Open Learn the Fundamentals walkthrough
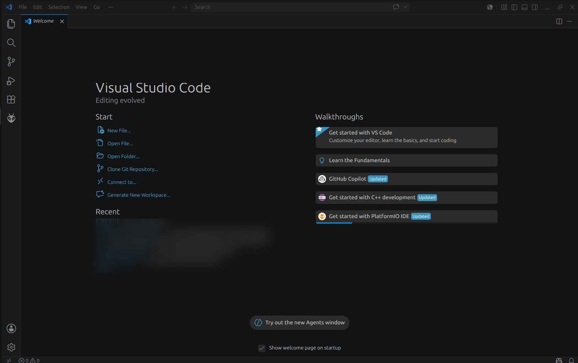The height and width of the screenshot is (363, 578). 406,160
